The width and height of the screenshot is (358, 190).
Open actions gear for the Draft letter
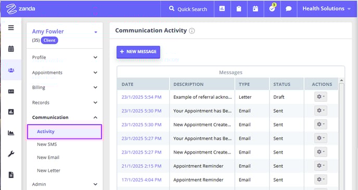click(321, 97)
